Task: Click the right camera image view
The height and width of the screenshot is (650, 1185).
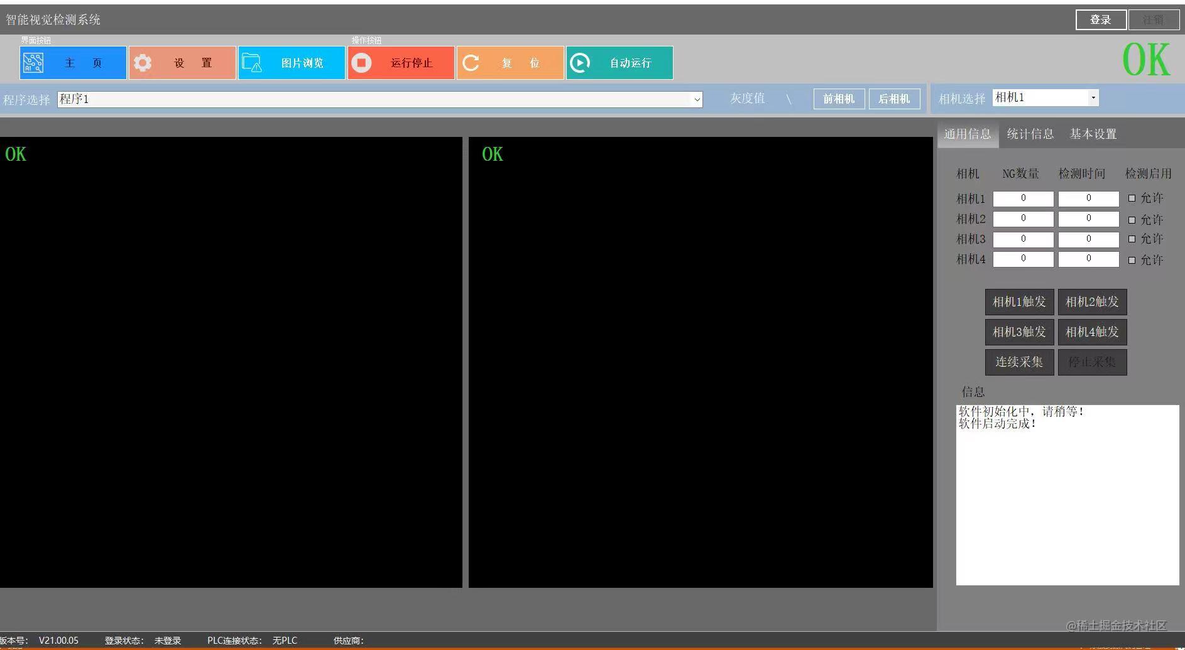Action: pyautogui.click(x=701, y=362)
